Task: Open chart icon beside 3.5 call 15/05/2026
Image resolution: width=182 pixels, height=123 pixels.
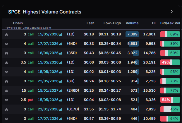Action: (x=61, y=63)
